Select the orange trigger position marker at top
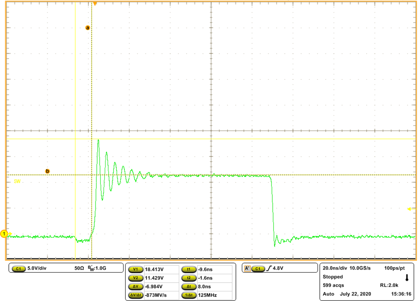 tap(95, 3)
